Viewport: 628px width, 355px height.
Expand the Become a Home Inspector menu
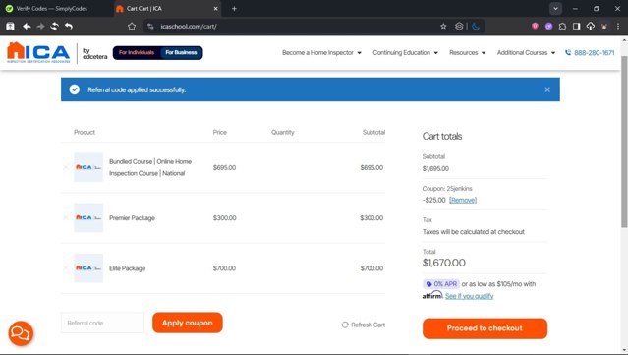click(321, 52)
